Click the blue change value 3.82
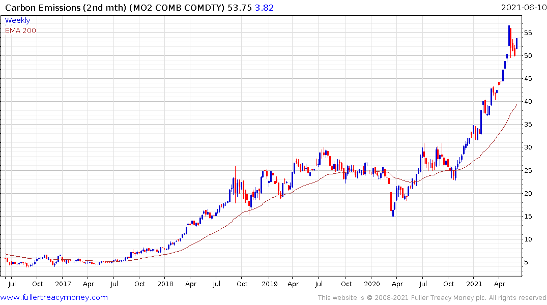Image resolution: width=547 pixels, height=305 pixels. [265, 8]
